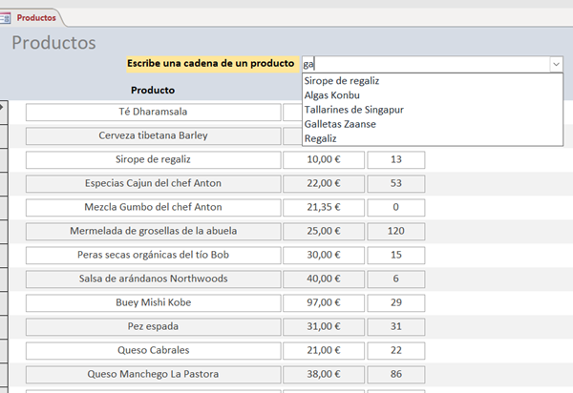Expand the product search combo box arrow
Image resolution: width=573 pixels, height=393 pixels.
point(555,64)
